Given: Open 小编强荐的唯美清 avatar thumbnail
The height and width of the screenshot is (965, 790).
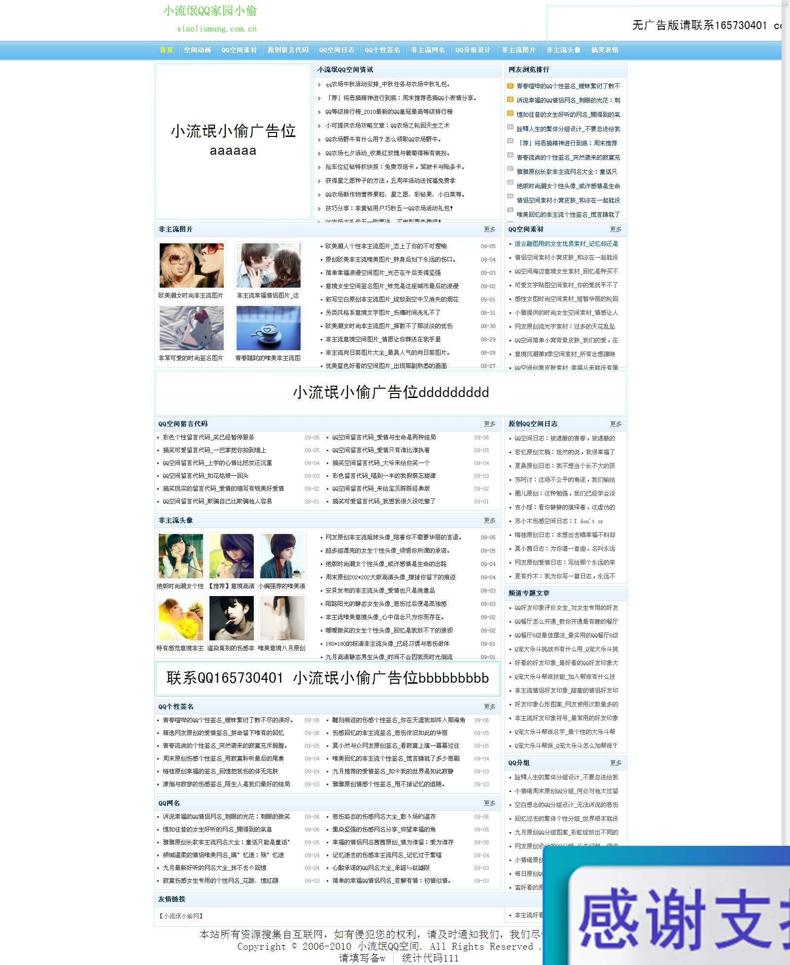Looking at the screenshot, I should pos(282,556).
